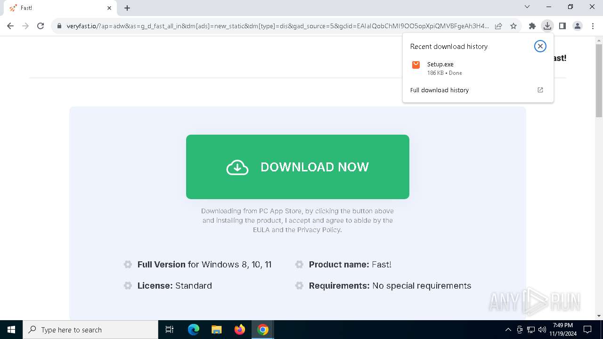
Task: Click the Downloads toolbar icon
Action: point(547,26)
